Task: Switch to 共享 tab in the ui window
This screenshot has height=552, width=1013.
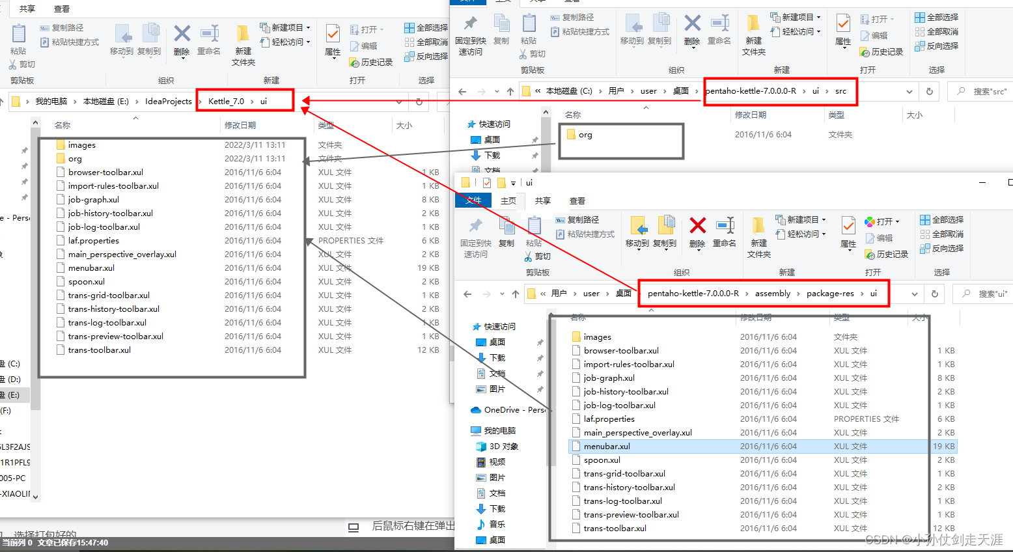Action: [x=543, y=200]
